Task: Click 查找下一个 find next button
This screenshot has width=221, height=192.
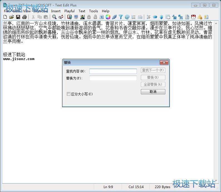Action: click(x=153, y=70)
